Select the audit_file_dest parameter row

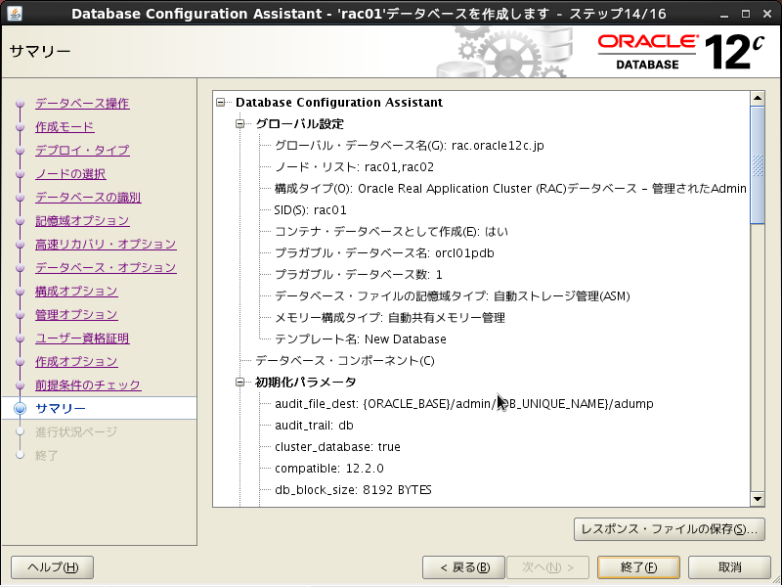click(x=463, y=404)
